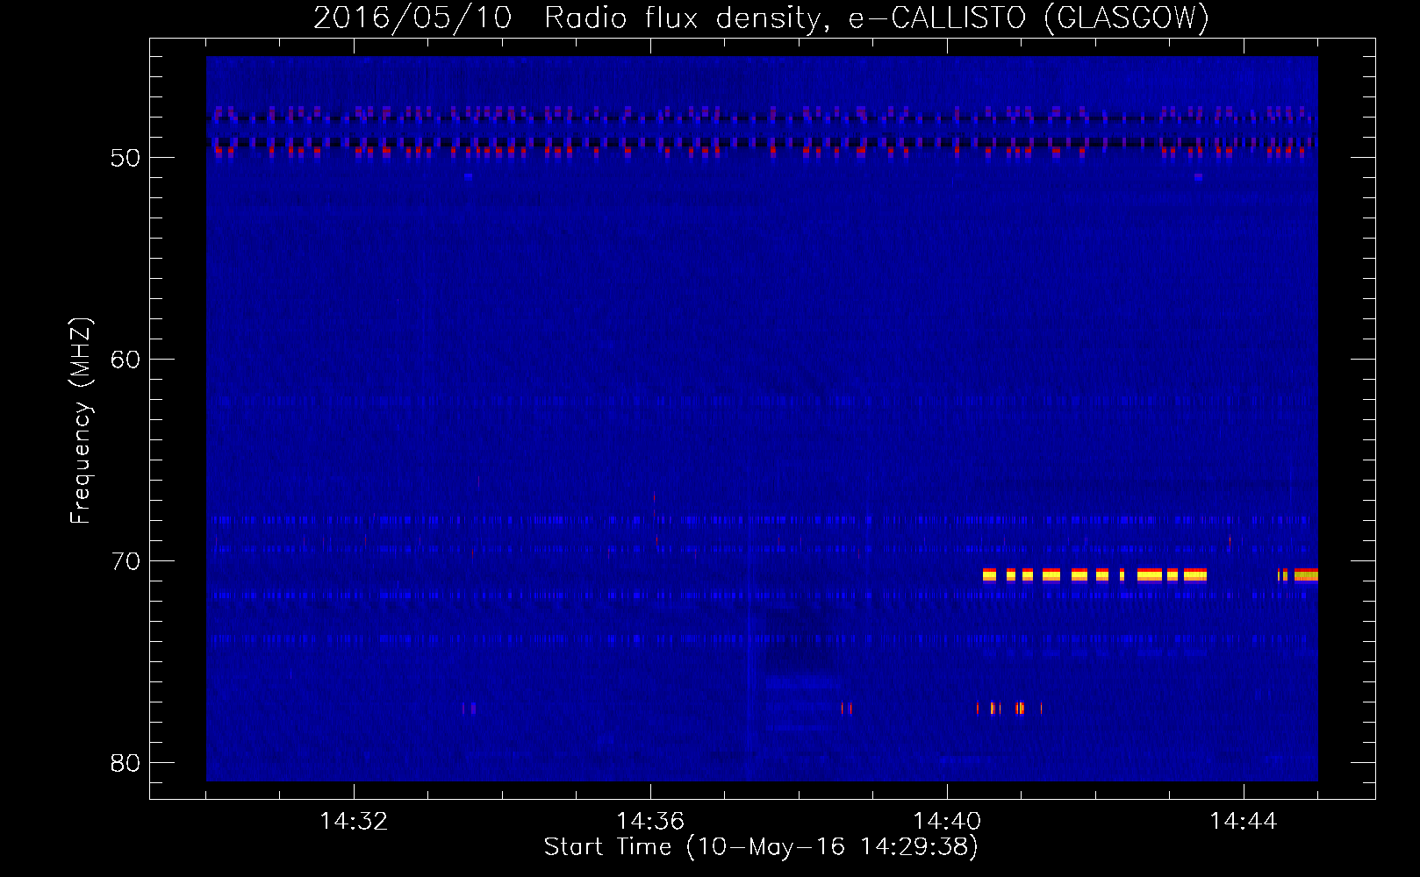This screenshot has width=1420, height=877.
Task: Click the small red burst near 77 MHz after 14:40
Action: 1009,708
